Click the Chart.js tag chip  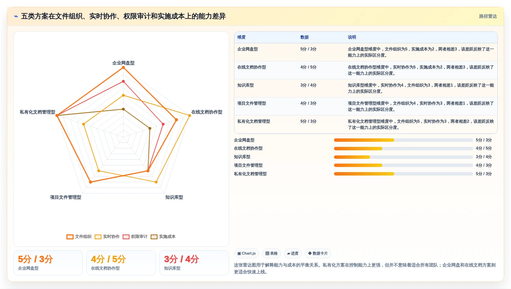247,254
